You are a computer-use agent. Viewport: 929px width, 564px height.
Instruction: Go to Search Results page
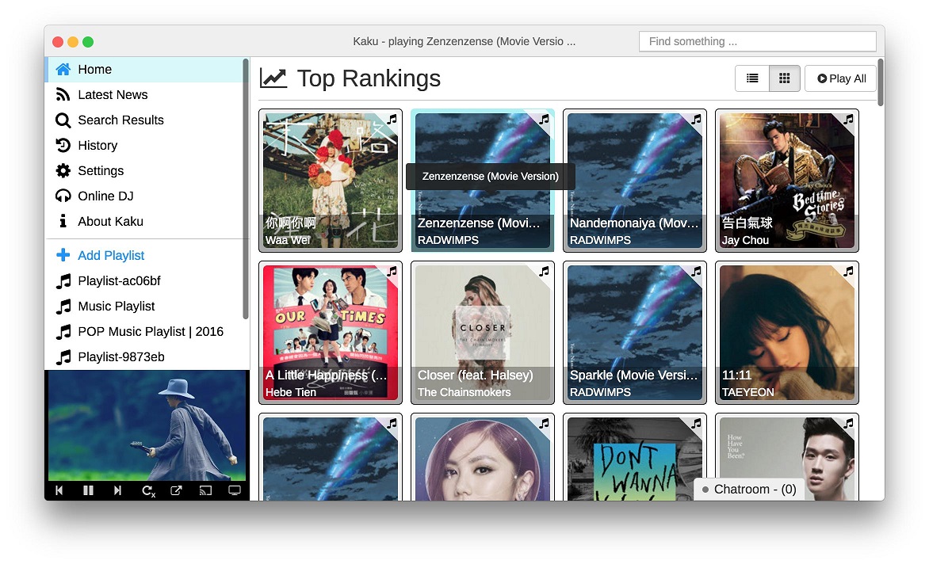(120, 120)
